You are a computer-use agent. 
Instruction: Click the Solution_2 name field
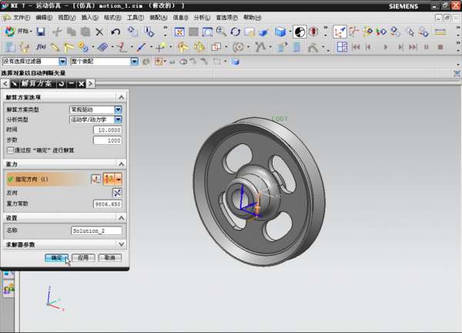[x=95, y=230]
